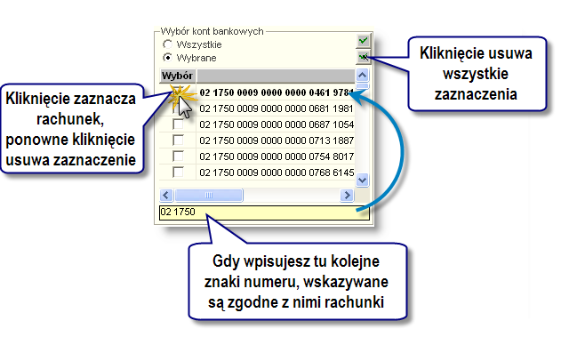The image size is (569, 345).
Task: Check the box for account ending 0713 1887
Action: [178, 140]
